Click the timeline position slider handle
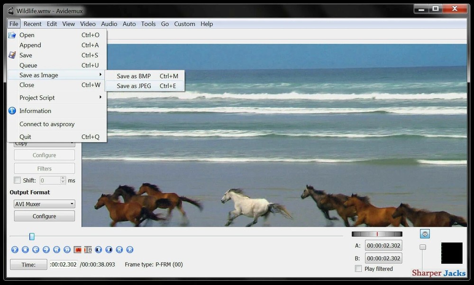The width and height of the screenshot is (474, 285). 32,236
